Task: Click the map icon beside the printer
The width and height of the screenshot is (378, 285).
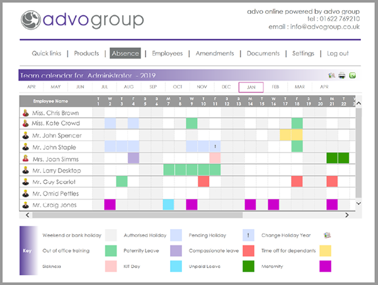Action: [331, 75]
